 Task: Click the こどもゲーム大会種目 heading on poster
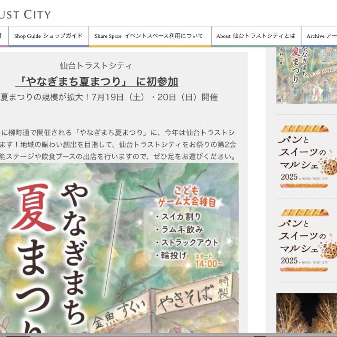coord(187,196)
